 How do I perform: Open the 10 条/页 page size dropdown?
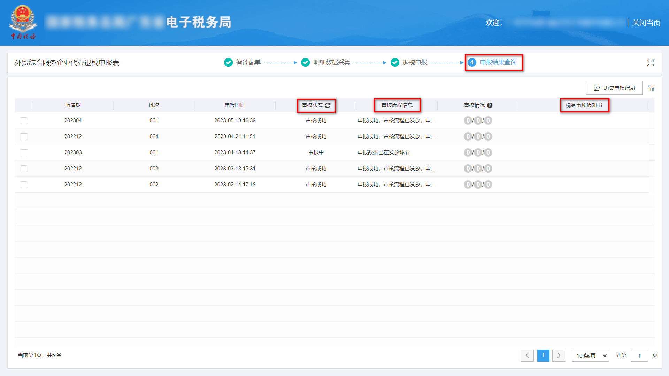[590, 355]
